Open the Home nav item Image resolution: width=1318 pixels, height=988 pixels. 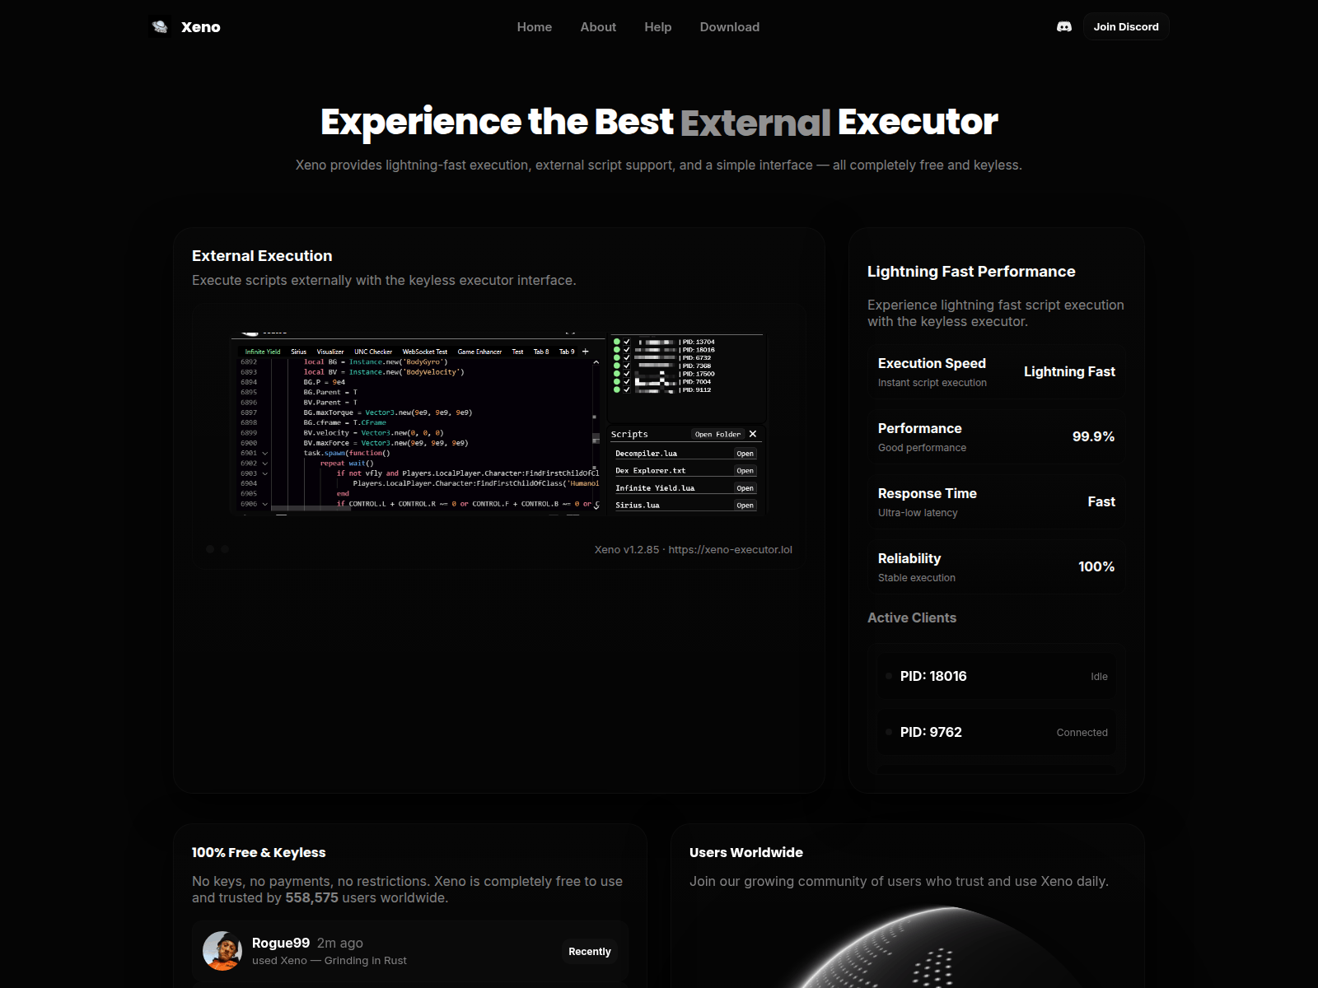[x=535, y=27]
